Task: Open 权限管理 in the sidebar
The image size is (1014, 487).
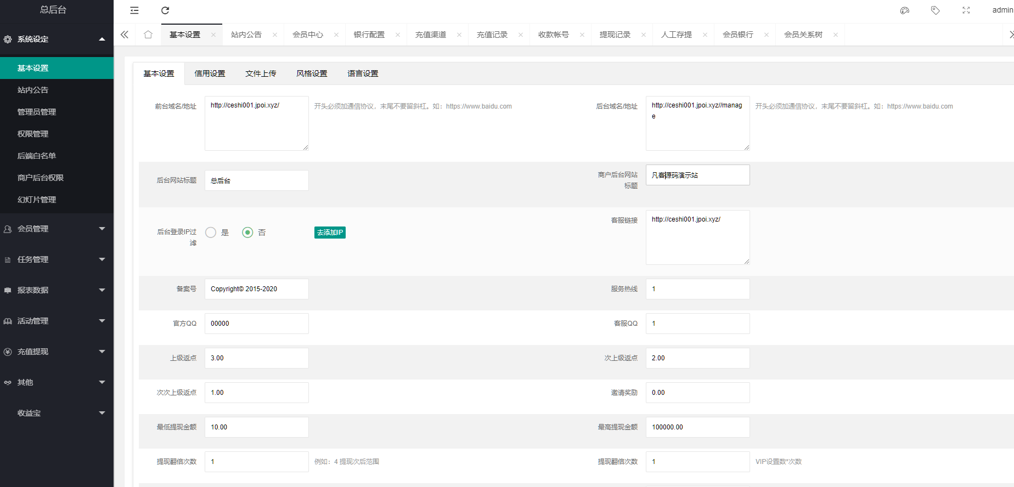Action: (57, 134)
